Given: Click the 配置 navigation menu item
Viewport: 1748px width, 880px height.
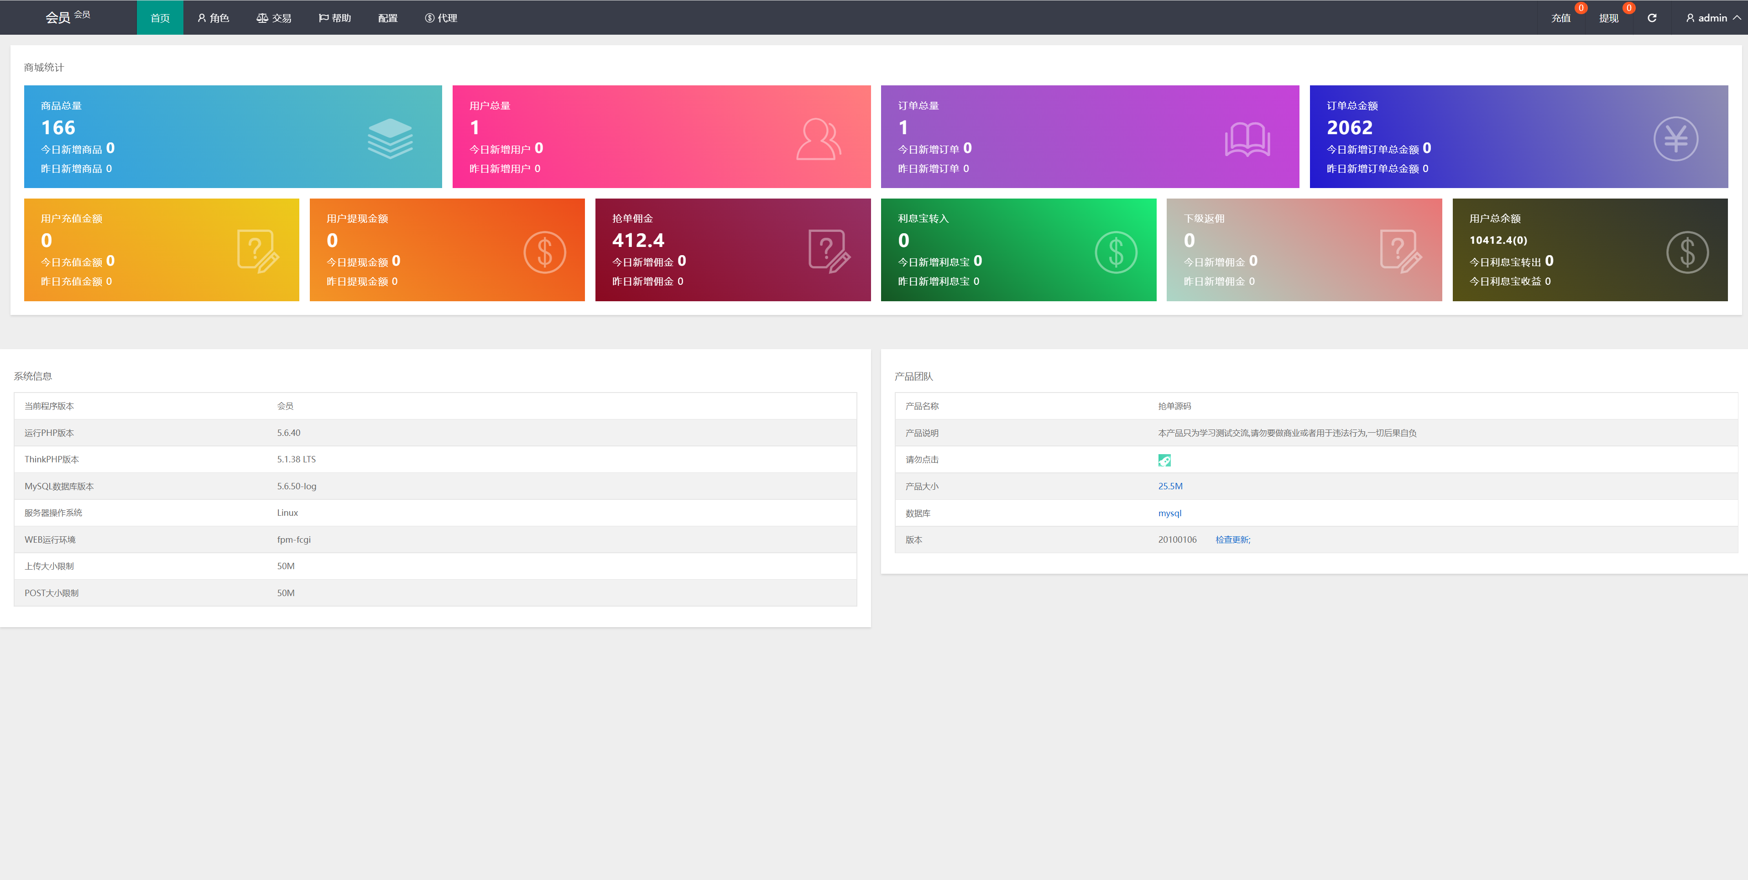Looking at the screenshot, I should (391, 17).
